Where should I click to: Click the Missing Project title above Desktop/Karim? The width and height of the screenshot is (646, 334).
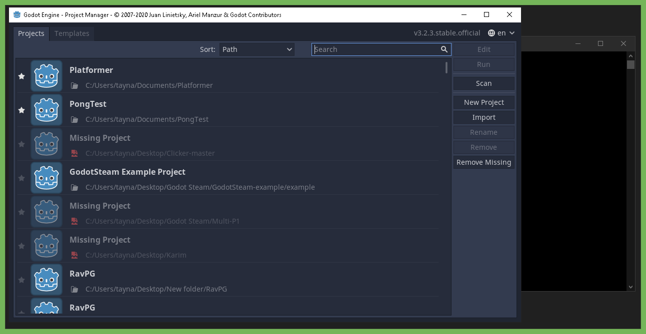[100, 240]
